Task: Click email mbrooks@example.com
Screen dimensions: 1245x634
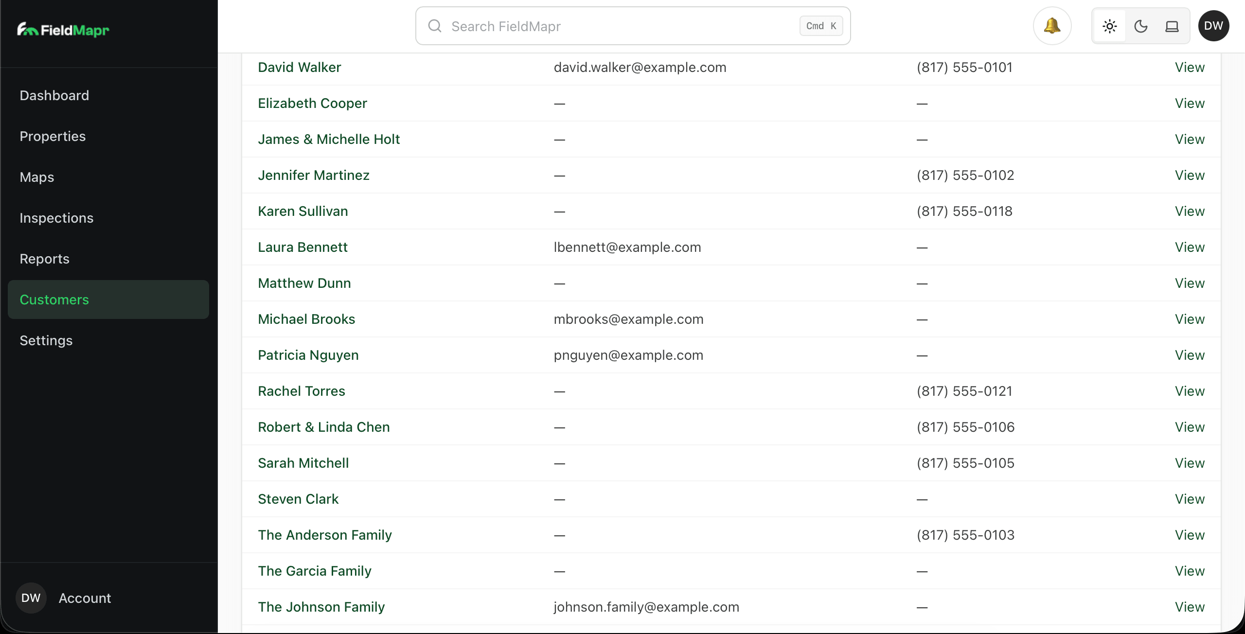Action: pyautogui.click(x=628, y=319)
